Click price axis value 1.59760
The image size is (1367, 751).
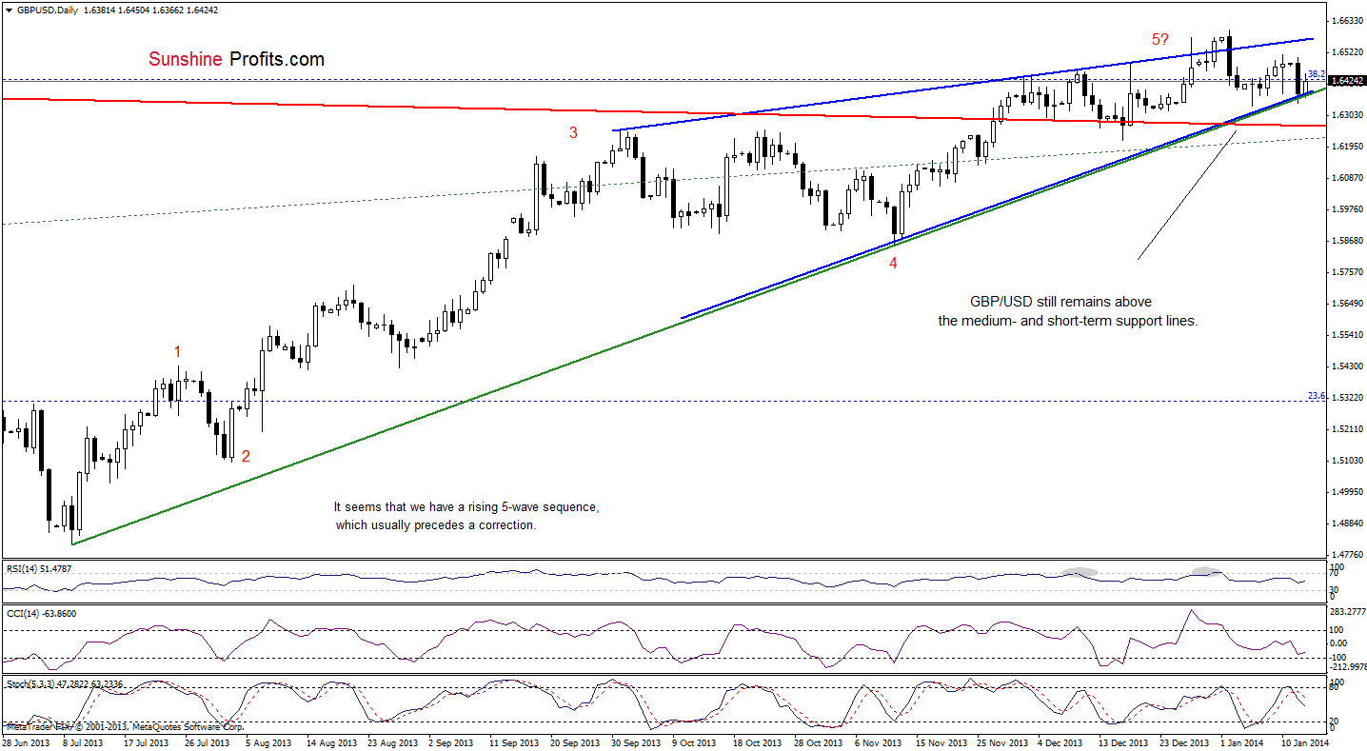pos(1345,208)
